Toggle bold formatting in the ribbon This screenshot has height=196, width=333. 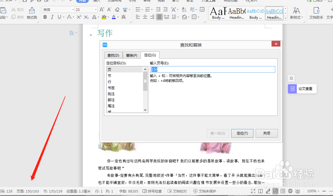point(45,17)
